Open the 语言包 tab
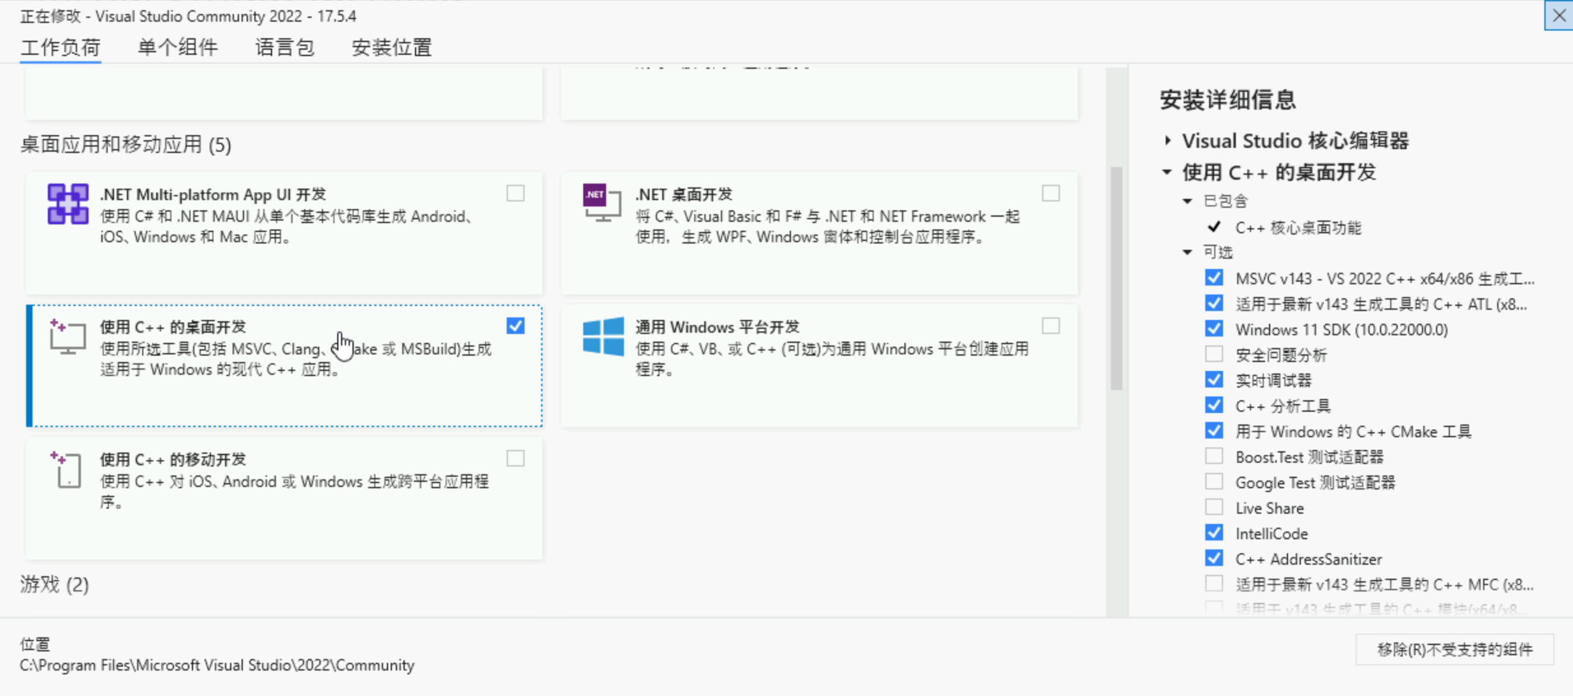The image size is (1573, 696). tap(284, 47)
